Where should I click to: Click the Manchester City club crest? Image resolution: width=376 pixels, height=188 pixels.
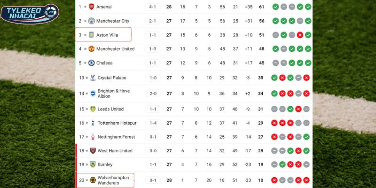coord(92,21)
